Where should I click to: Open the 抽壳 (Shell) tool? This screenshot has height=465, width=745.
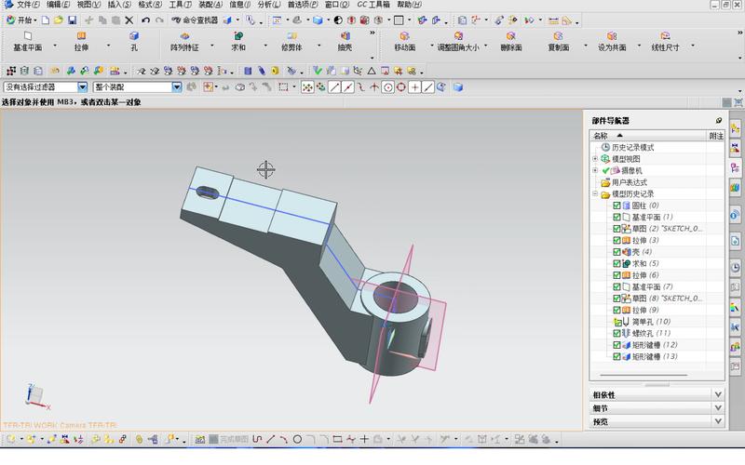(x=345, y=36)
